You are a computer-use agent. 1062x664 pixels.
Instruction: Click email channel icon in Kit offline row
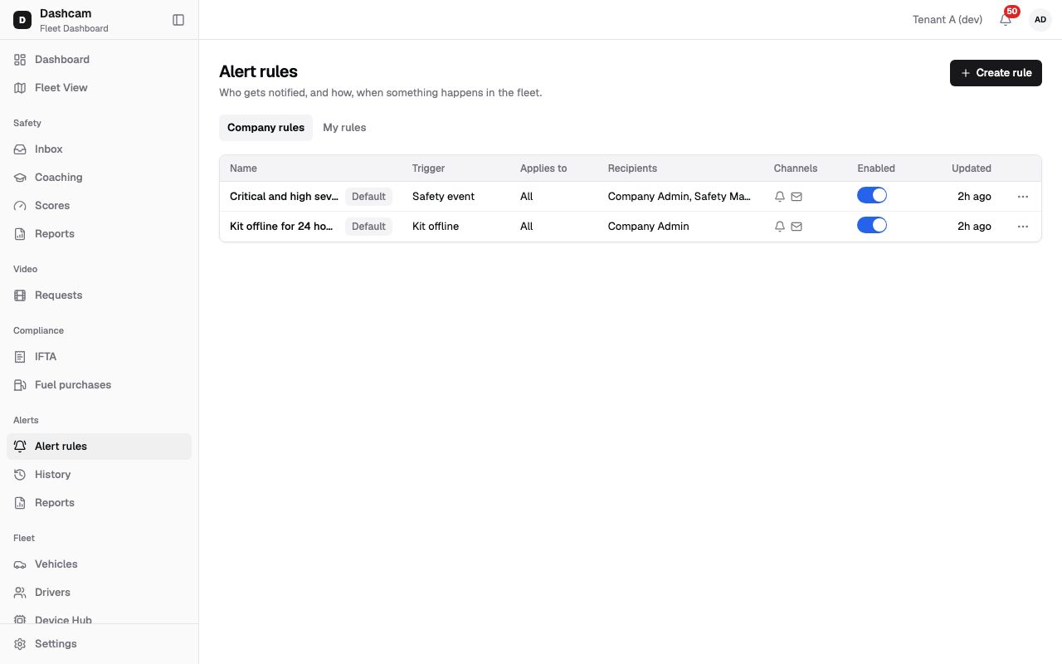click(796, 227)
